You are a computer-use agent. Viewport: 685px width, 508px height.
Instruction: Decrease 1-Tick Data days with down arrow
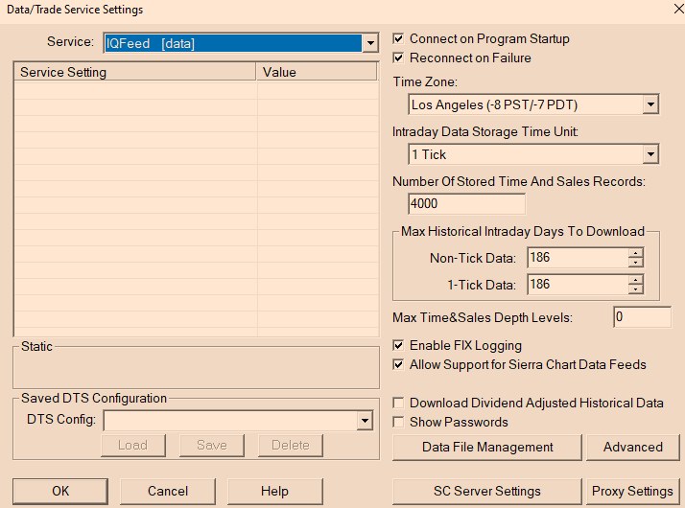pos(636,289)
